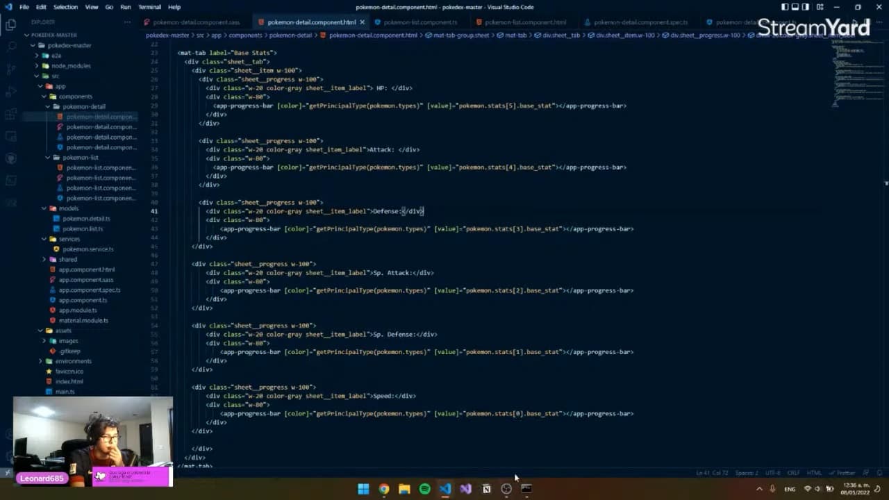This screenshot has height=500, width=889.
Task: Open the File menu
Action: [x=24, y=7]
